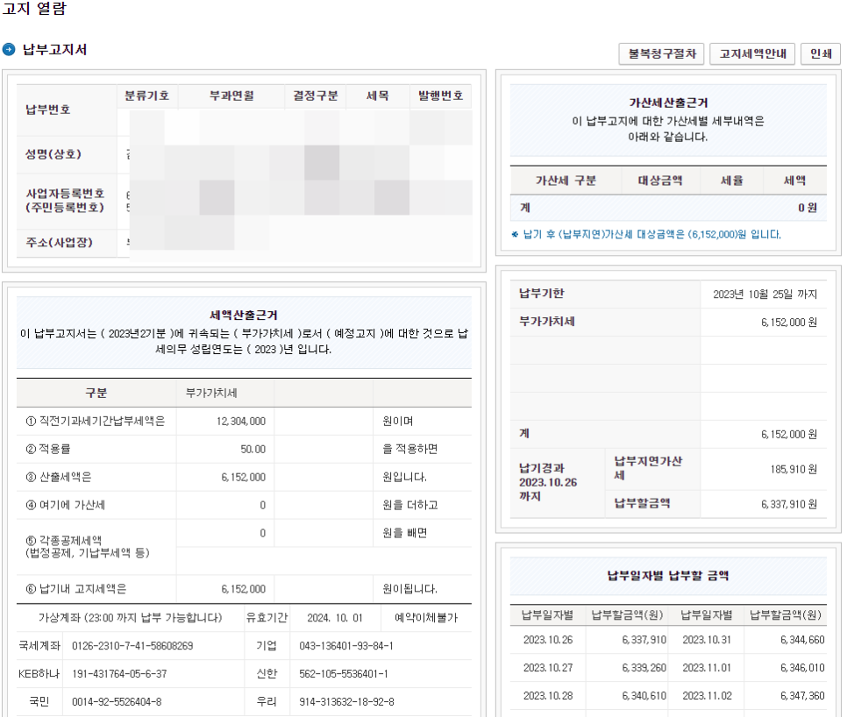
Task: Click the 인쇄 print button
Action: pos(820,53)
